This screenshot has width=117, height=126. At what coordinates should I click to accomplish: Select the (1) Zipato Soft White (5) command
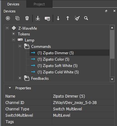(58, 66)
